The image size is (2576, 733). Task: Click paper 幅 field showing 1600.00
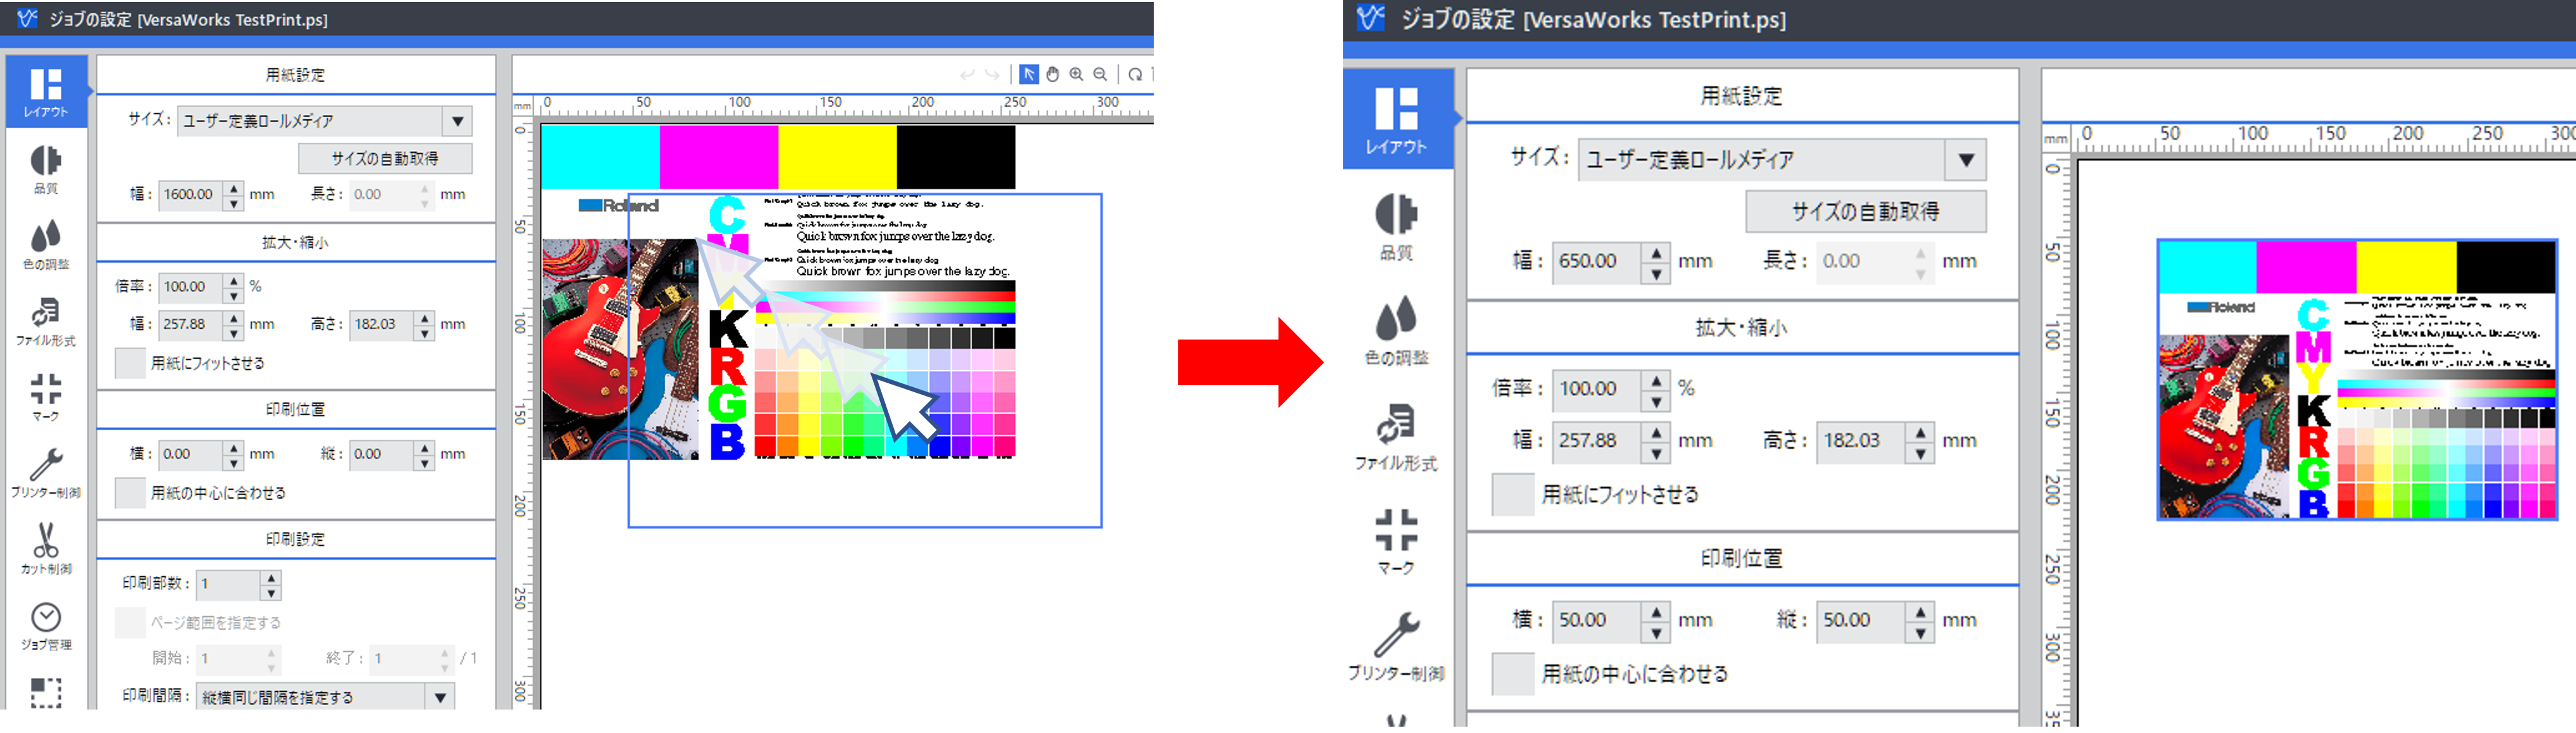tap(192, 194)
